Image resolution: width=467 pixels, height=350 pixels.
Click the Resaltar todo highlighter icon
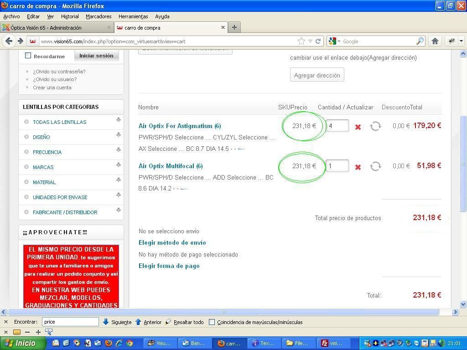pos(168,322)
